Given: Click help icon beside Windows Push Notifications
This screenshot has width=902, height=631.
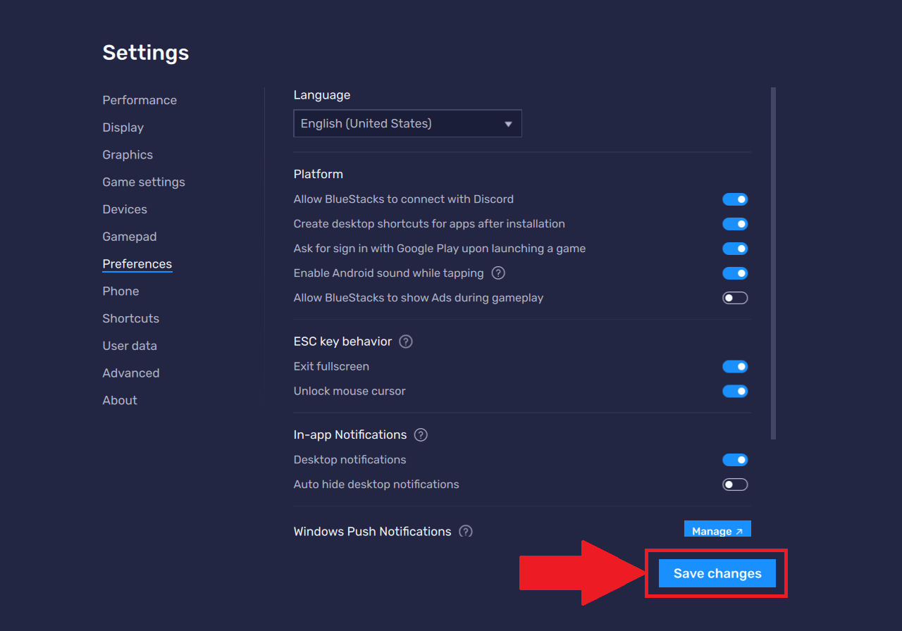Looking at the screenshot, I should coord(465,531).
